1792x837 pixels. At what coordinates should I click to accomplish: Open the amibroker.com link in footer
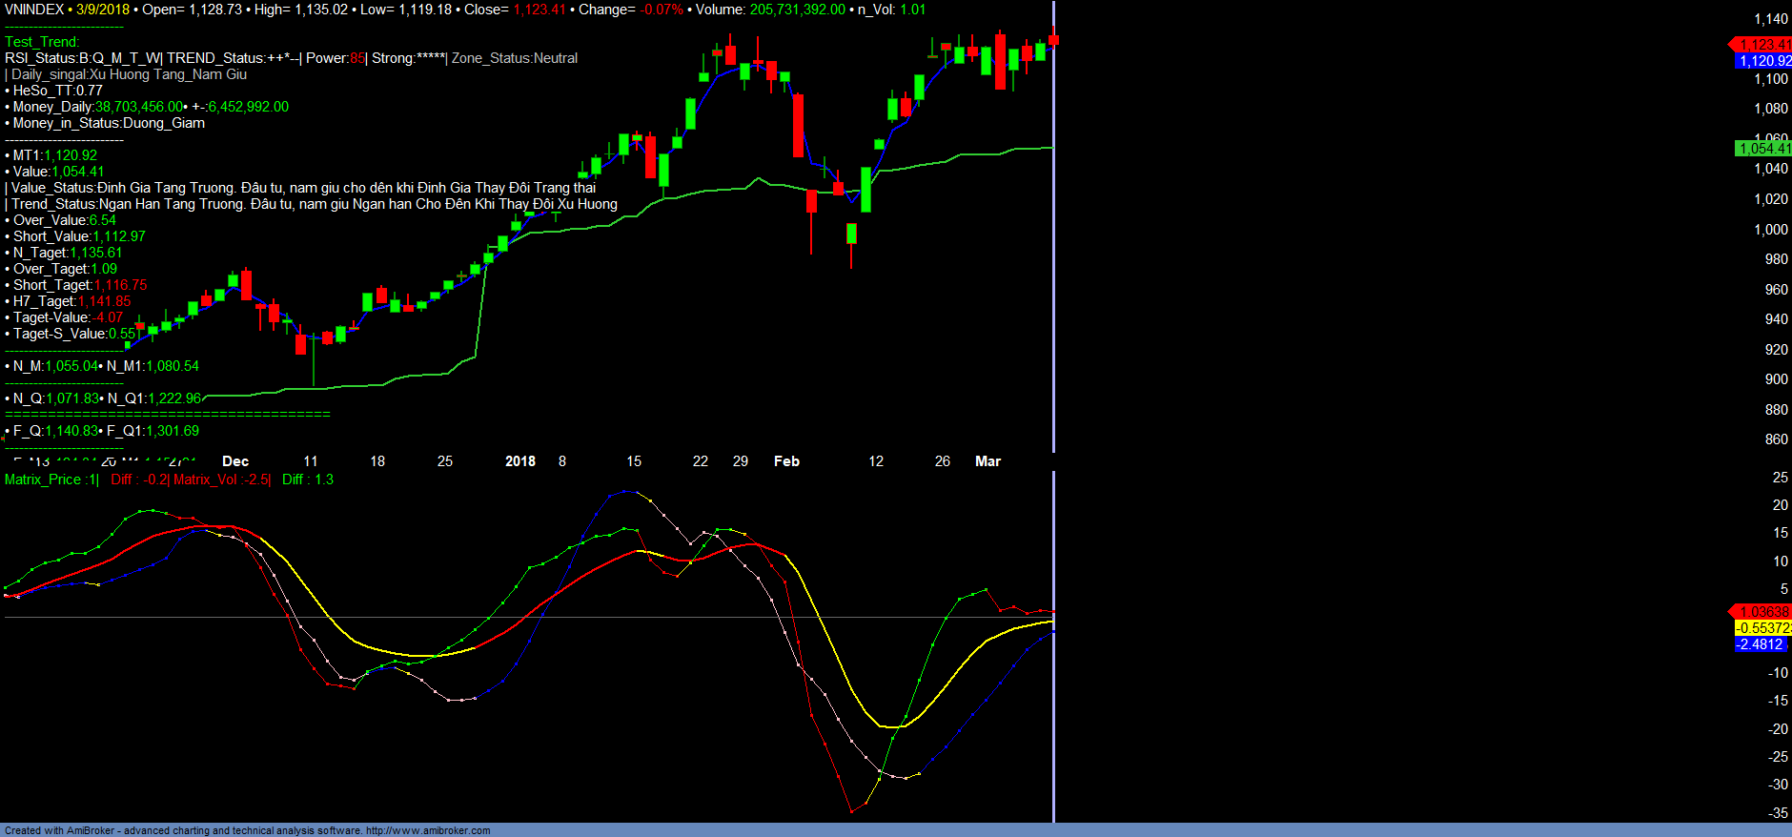(x=428, y=830)
